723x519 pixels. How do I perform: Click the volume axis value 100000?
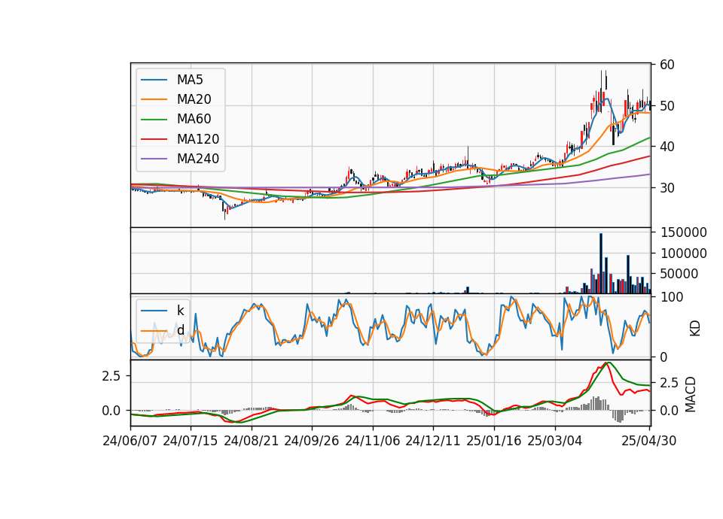click(x=683, y=253)
